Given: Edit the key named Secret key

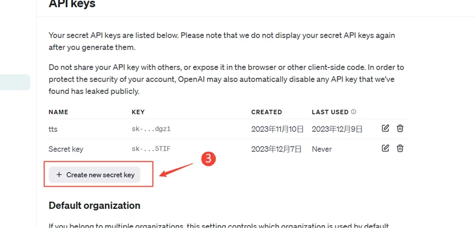Looking at the screenshot, I should click(x=385, y=148).
